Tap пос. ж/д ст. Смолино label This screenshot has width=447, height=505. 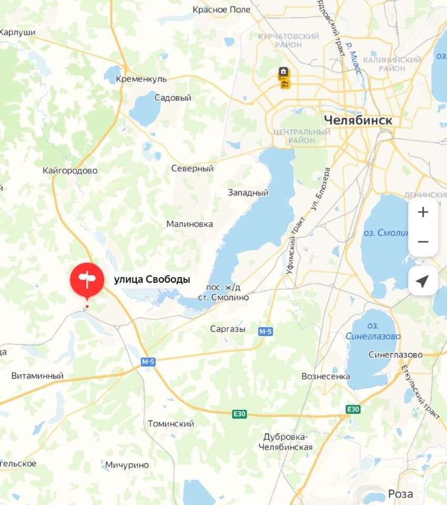click(223, 292)
